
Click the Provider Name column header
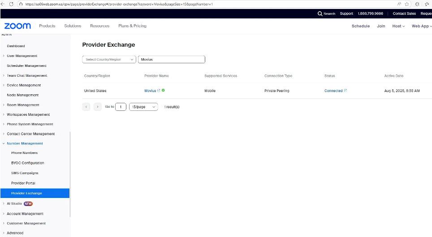pos(156,76)
